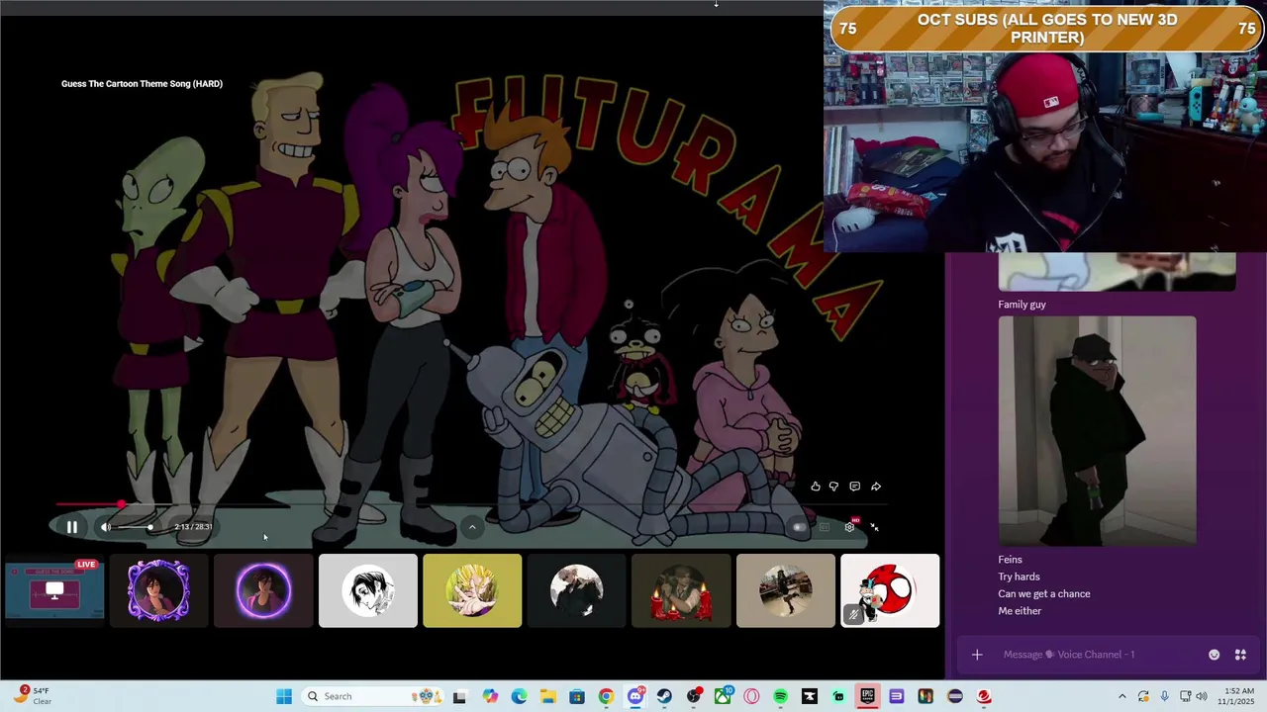Select participant tile with black-and-white manga avatar

click(368, 590)
